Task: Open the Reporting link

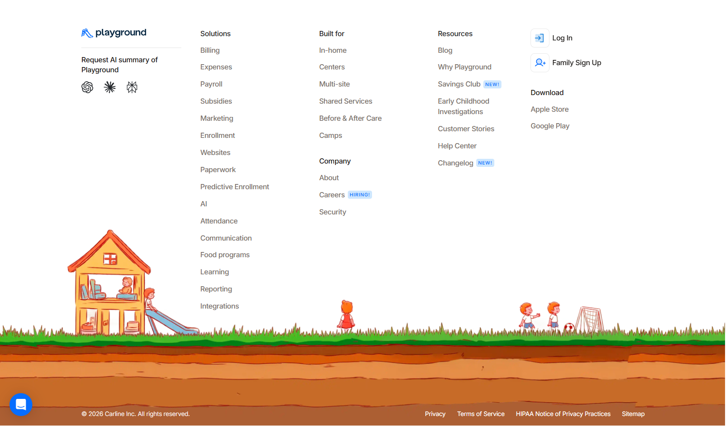Action: click(216, 289)
